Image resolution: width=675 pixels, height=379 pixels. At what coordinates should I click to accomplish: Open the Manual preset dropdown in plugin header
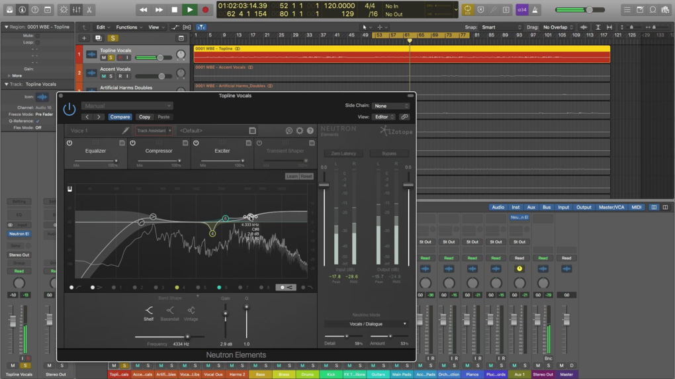click(126, 106)
